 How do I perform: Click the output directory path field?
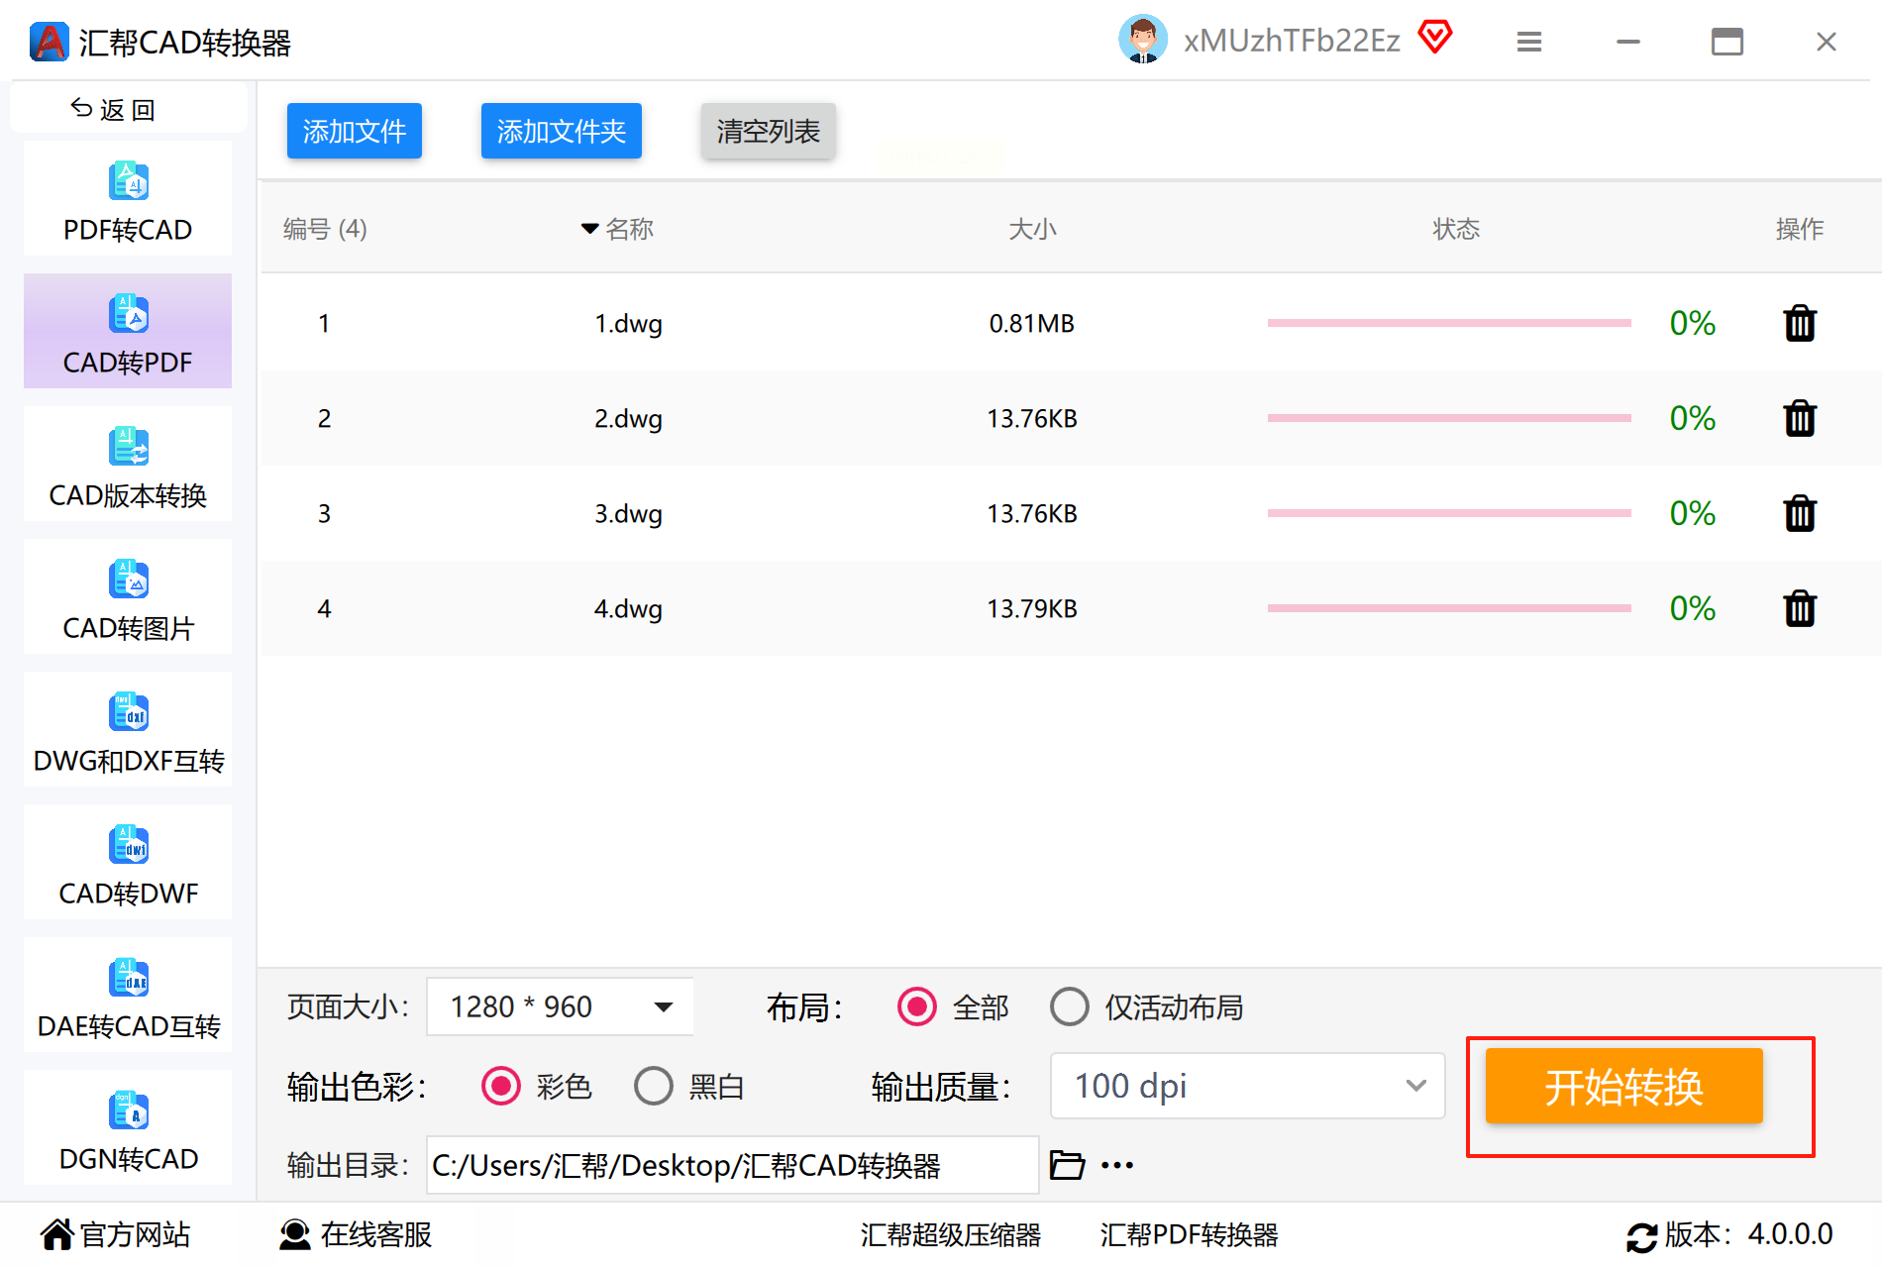pos(732,1165)
